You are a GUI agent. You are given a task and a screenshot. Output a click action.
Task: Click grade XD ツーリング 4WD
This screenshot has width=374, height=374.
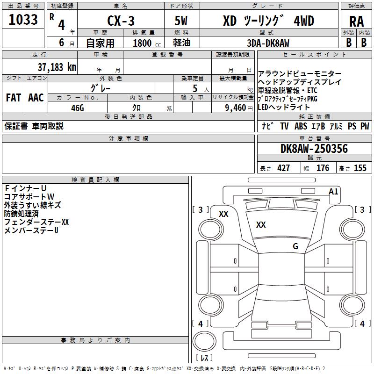268,21
